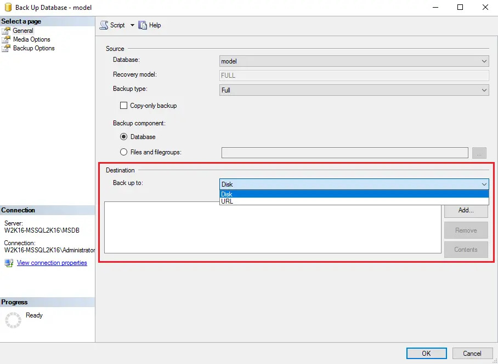The image size is (498, 364).
Task: Click the Help icon in toolbar
Action: coord(143,25)
